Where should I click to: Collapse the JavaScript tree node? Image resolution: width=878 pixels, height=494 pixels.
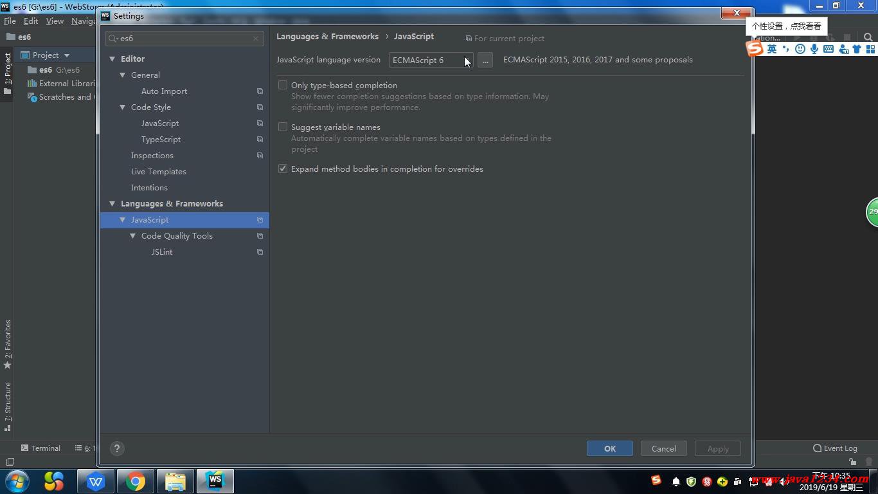tap(123, 220)
